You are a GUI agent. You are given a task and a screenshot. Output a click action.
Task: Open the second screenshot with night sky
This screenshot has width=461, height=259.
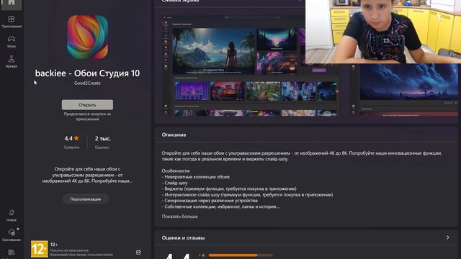click(405, 89)
